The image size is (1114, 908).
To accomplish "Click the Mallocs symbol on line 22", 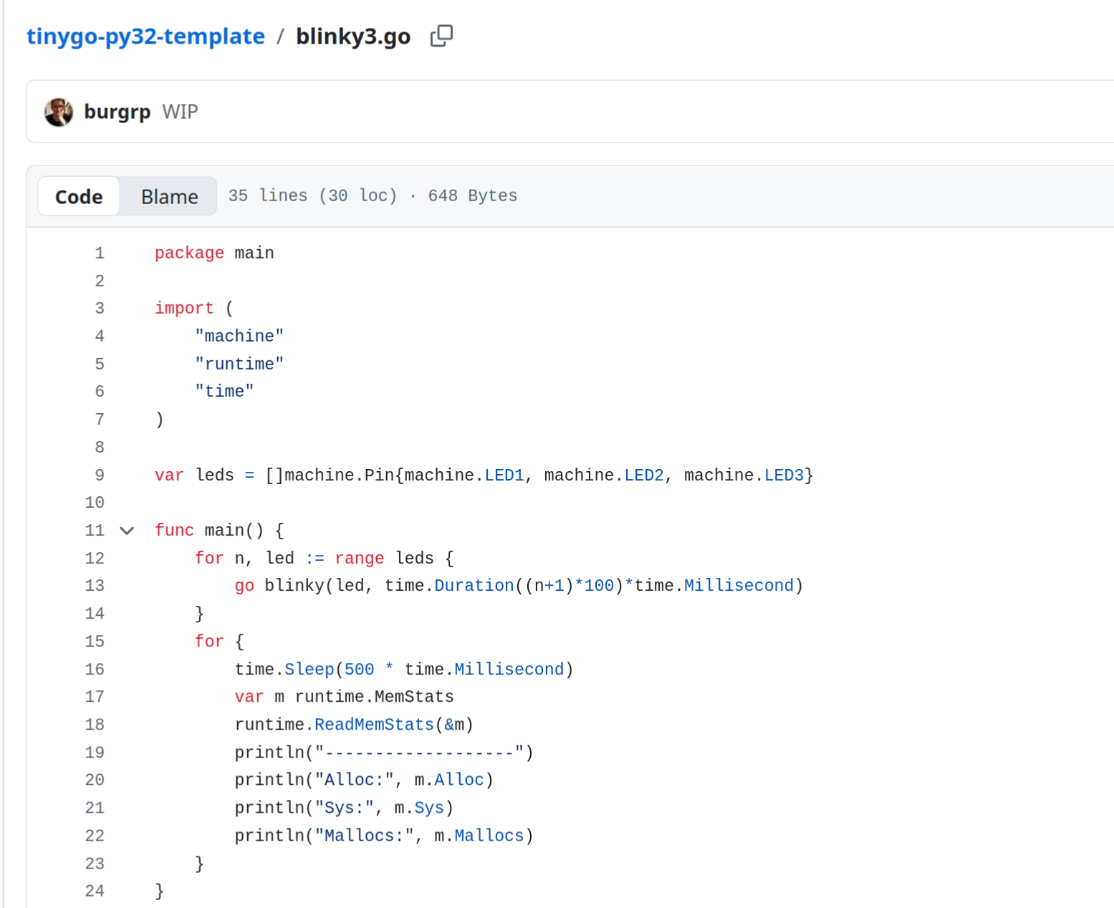I will (489, 836).
